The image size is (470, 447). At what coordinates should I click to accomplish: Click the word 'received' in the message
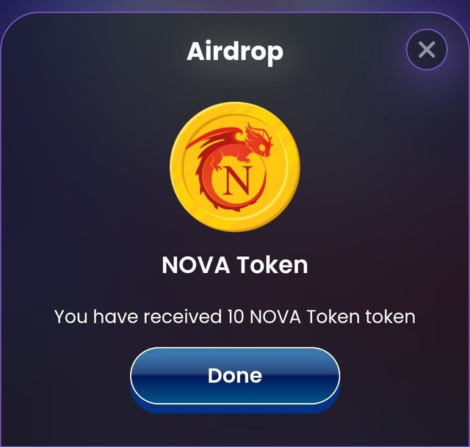182,317
